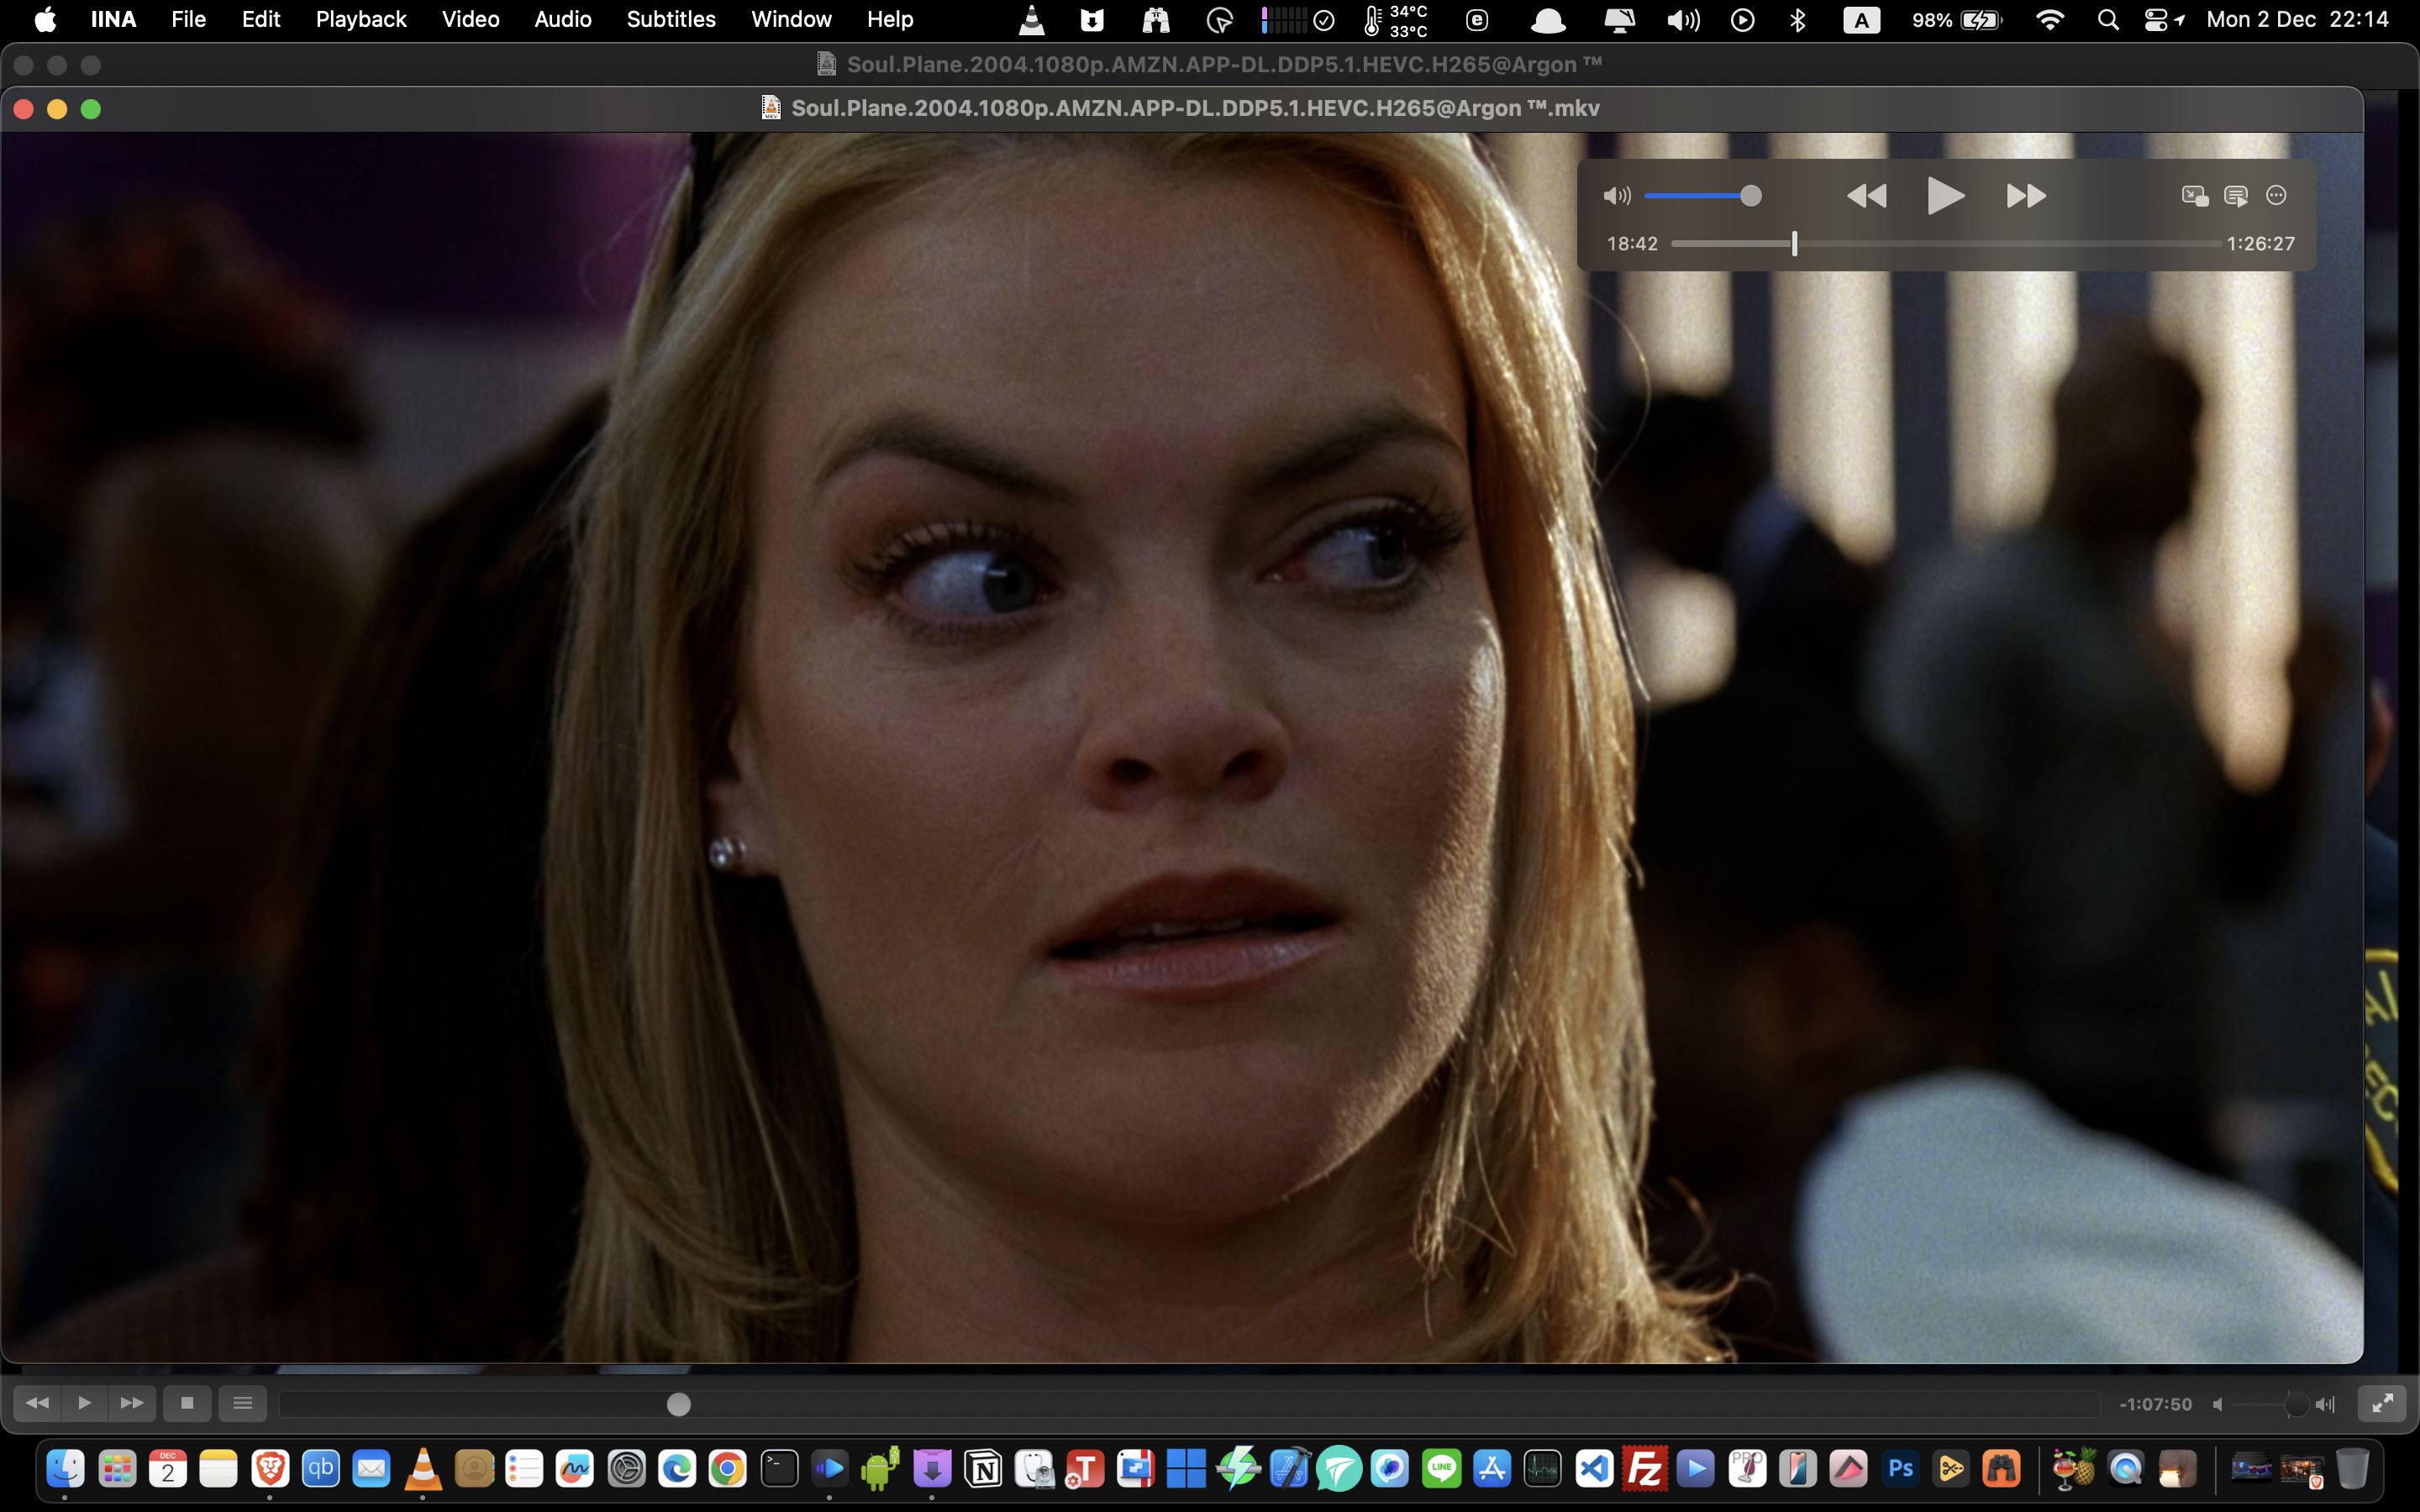
Task: Toggle the -1:07:50 remaining time display
Action: tap(2155, 1404)
